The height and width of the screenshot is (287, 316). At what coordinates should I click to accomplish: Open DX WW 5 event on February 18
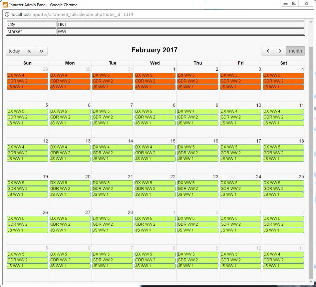click(283, 147)
